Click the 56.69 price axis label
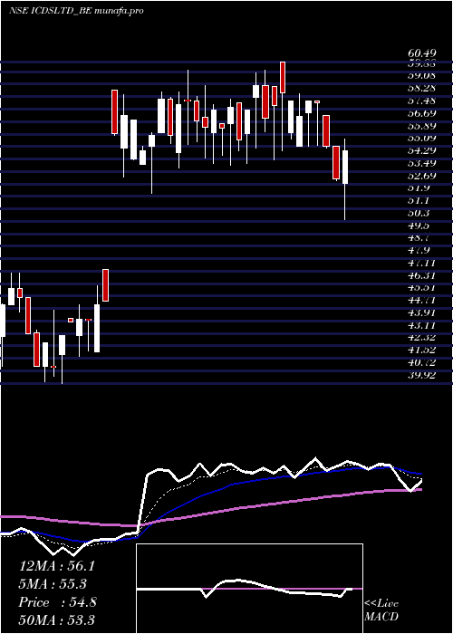 click(421, 113)
